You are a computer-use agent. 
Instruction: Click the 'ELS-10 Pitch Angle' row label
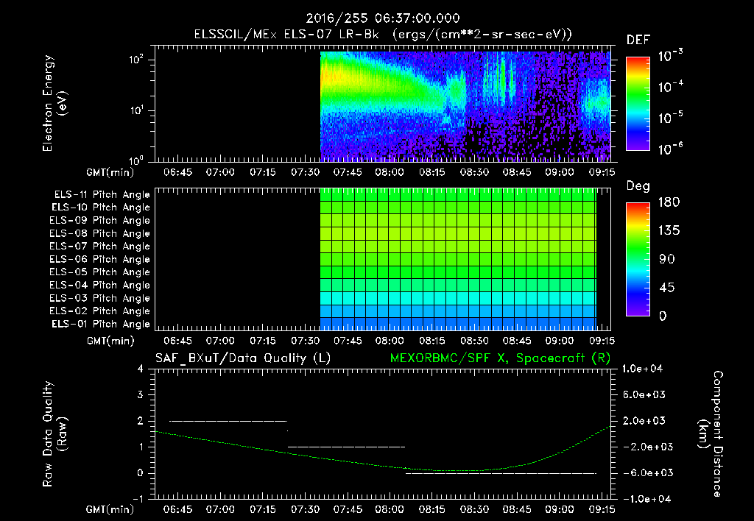coord(101,208)
